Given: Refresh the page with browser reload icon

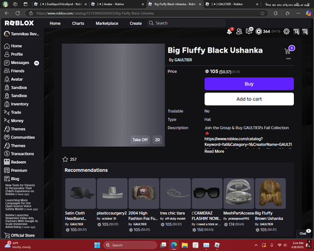Looking at the screenshot, I should [18, 13].
